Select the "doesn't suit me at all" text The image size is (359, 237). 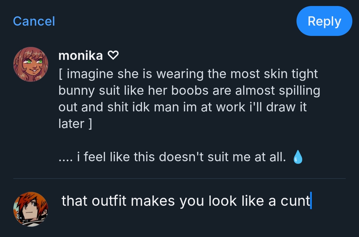tap(222, 157)
